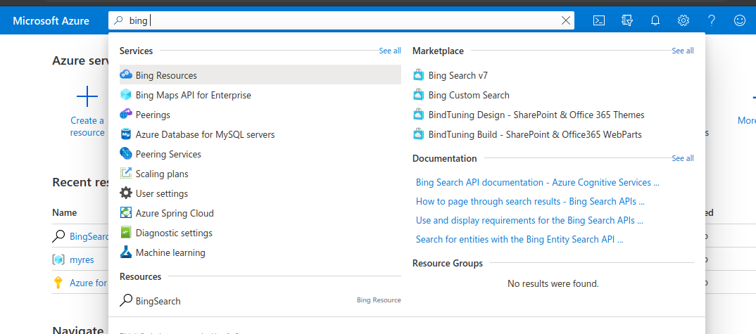Clear the search box text
This screenshot has width=756, height=334.
(566, 20)
